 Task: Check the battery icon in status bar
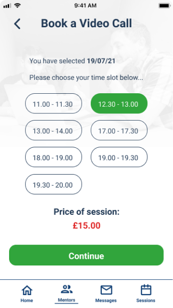164,6
